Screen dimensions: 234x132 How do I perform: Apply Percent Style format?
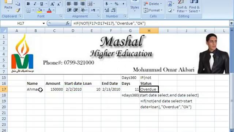point(117,4)
